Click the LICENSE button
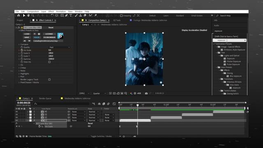 (49, 34)
